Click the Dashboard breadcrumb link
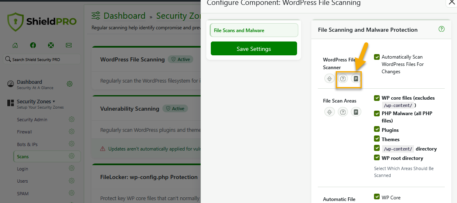Screen dimensions: 457x203 coord(125,15)
